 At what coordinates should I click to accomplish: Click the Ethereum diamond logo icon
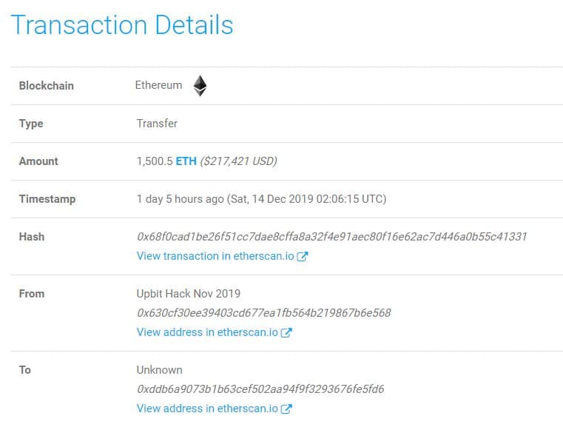click(200, 86)
